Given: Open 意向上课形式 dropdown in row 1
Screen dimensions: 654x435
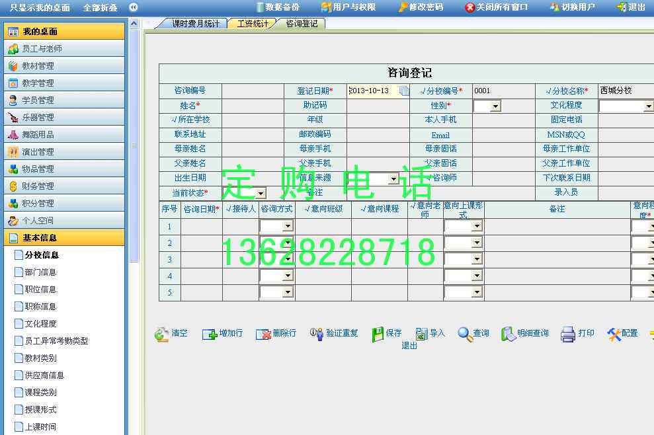Looking at the screenshot, I should [477, 225].
